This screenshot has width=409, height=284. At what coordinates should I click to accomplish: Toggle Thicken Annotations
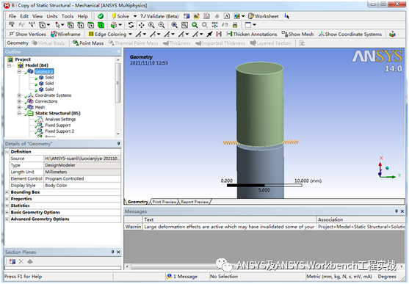(252, 34)
